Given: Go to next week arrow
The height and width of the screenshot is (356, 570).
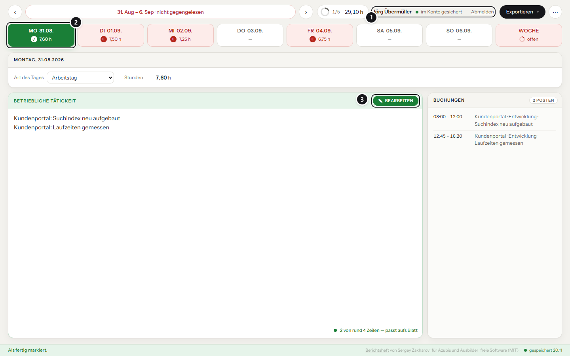Looking at the screenshot, I should (x=306, y=12).
